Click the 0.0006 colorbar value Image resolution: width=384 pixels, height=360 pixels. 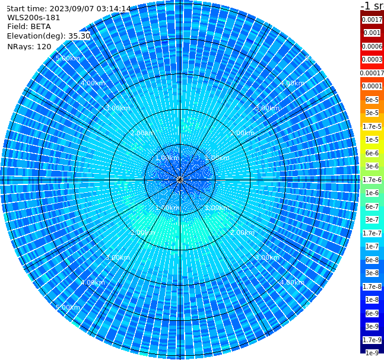coord(372,46)
